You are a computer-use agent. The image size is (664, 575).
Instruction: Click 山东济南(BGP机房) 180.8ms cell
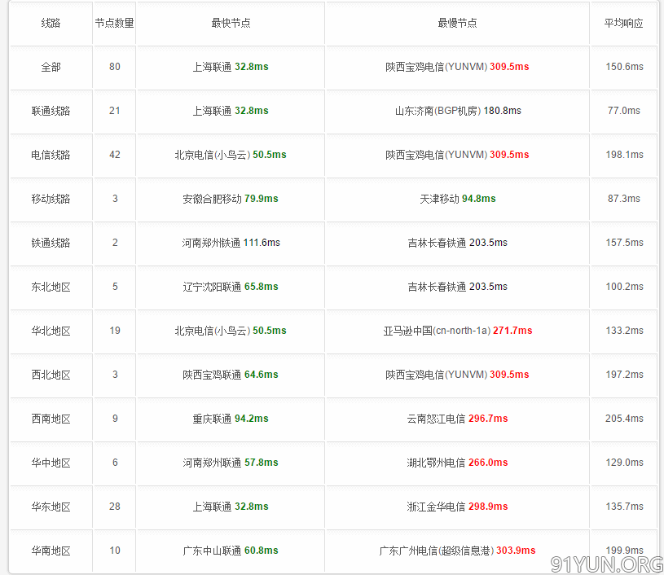(x=458, y=111)
